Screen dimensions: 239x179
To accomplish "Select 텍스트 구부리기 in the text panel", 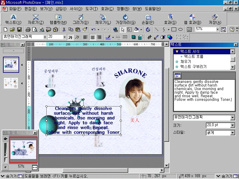I will coord(193,67).
